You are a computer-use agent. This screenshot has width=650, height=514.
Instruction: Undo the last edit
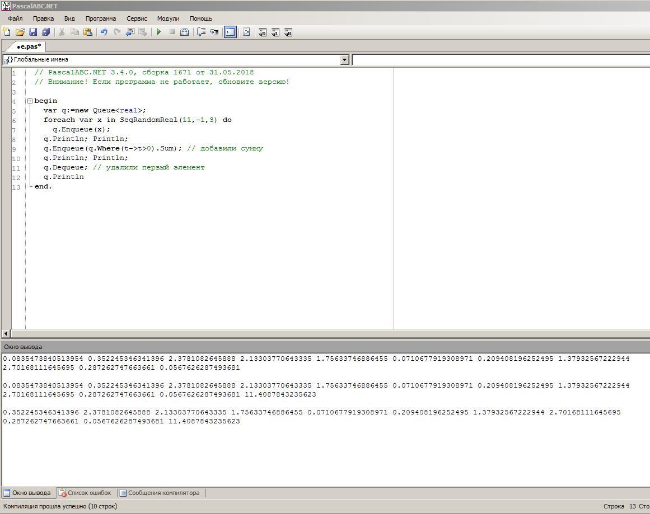(104, 32)
